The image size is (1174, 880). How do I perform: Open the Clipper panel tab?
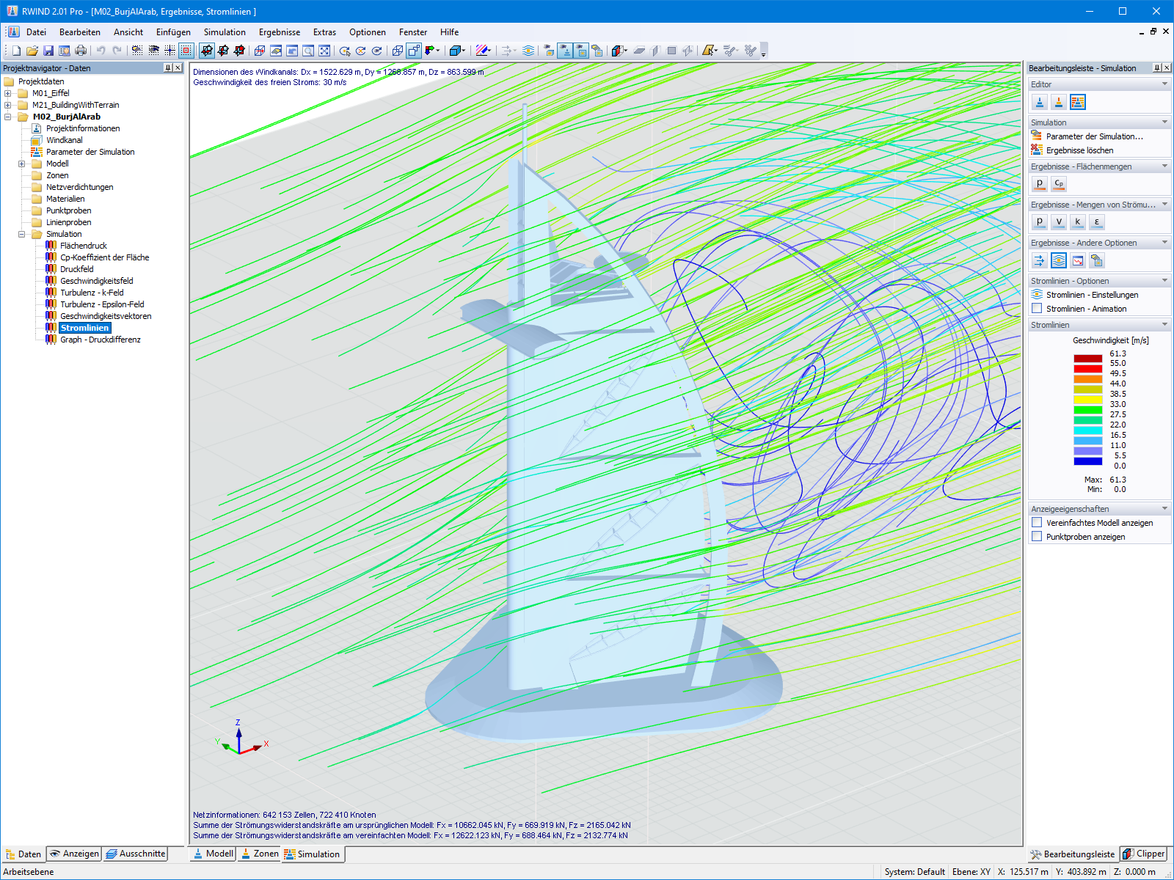[x=1144, y=854]
